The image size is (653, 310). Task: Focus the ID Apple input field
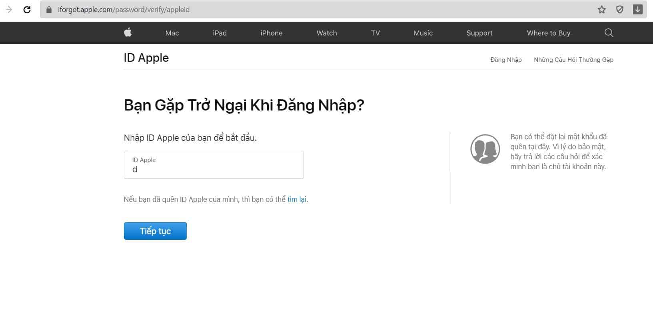(214, 165)
